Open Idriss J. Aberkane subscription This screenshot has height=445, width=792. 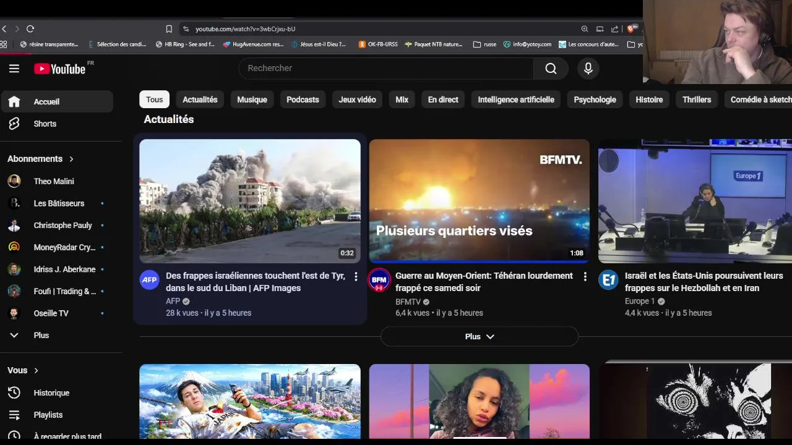[57, 269]
